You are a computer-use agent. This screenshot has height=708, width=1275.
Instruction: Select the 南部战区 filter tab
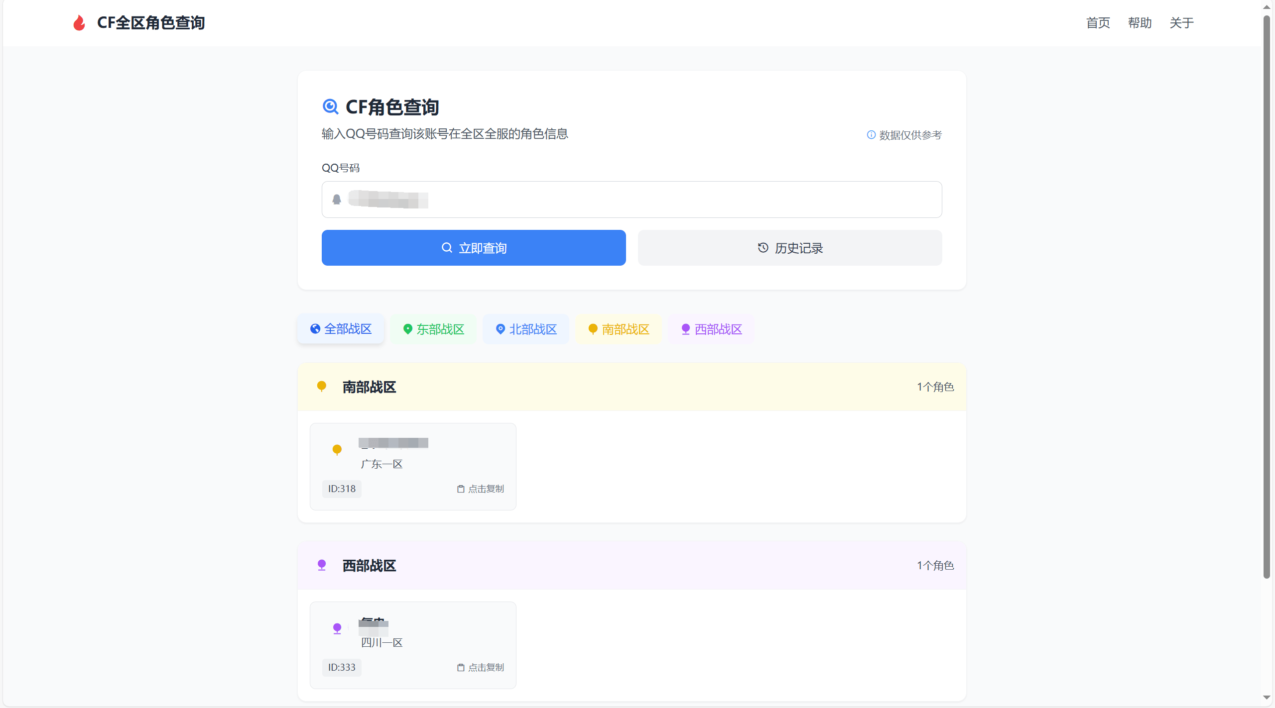point(619,329)
